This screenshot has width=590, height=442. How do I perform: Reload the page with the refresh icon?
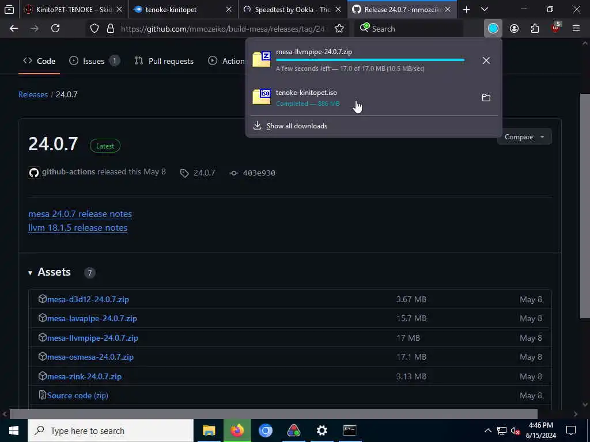point(55,28)
